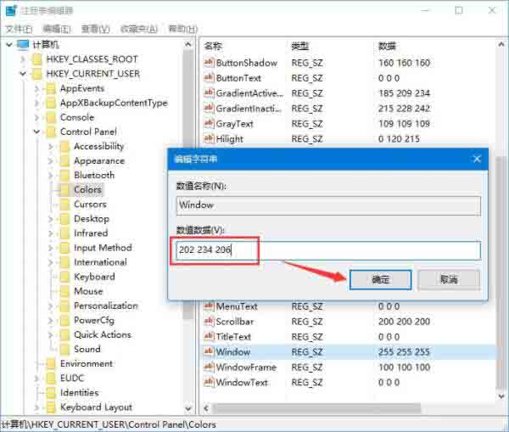Image resolution: width=509 pixels, height=432 pixels.
Task: Click the Computer root icon in tree
Action: coord(23,44)
